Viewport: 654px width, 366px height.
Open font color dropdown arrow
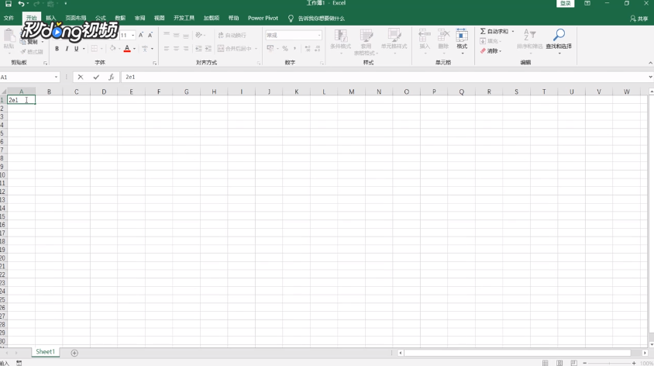(134, 49)
